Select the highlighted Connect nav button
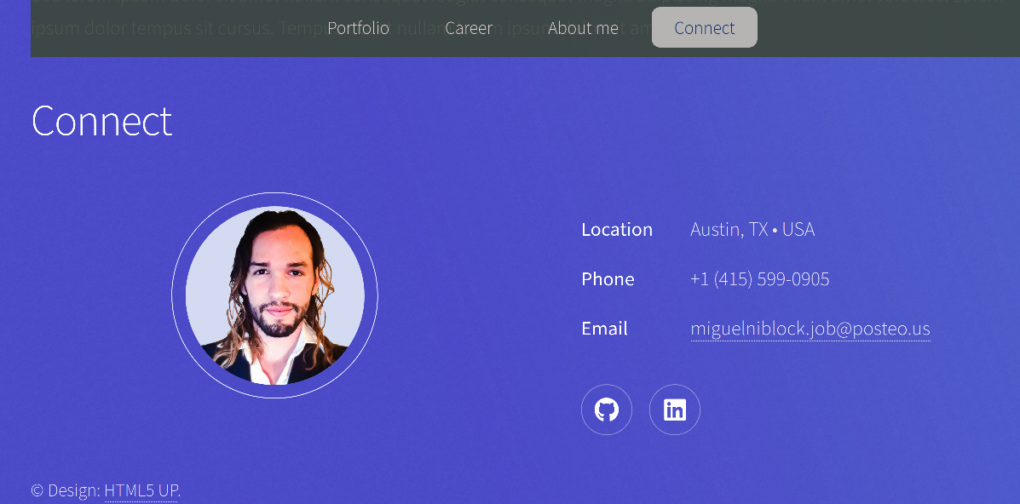The height and width of the screenshot is (504, 1020). click(705, 27)
